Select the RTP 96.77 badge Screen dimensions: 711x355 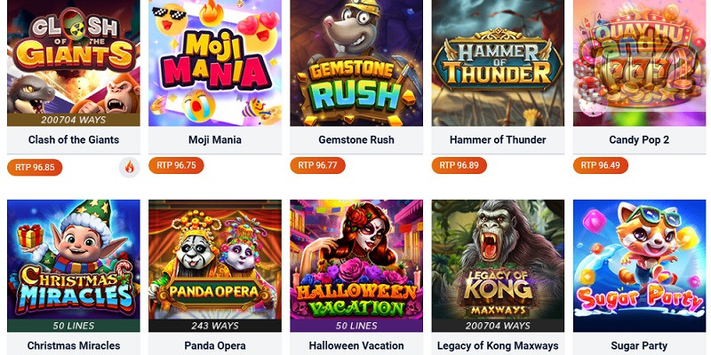tap(318, 165)
